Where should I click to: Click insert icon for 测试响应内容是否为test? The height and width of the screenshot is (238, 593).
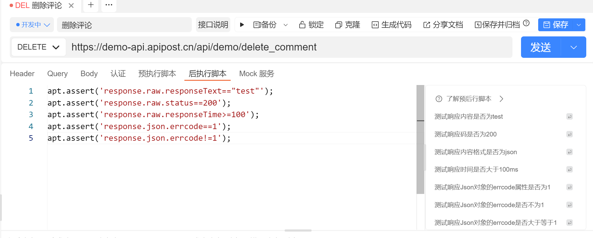click(x=569, y=117)
